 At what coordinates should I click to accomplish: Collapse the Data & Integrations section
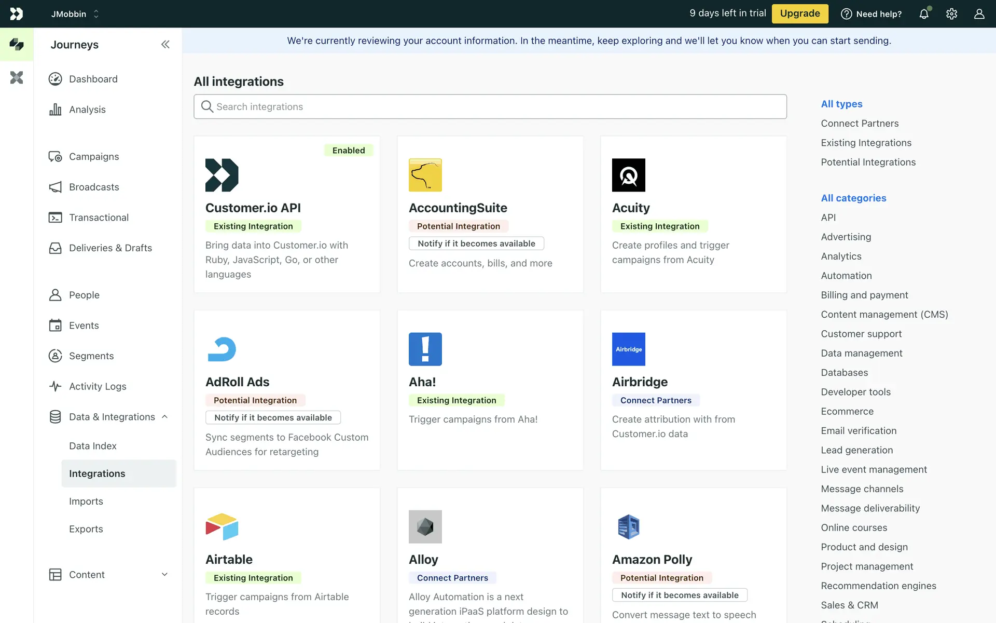164,417
